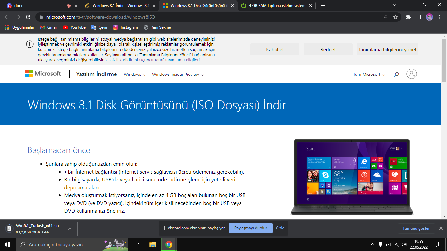The height and width of the screenshot is (251, 447).
Task: Switch to the 4 GB RAM laptopa tab
Action: click(277, 6)
